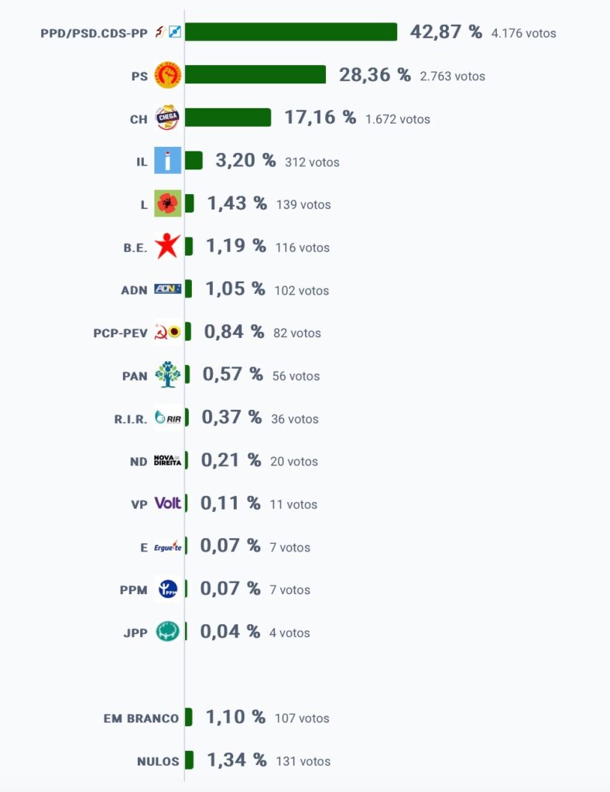610x792 pixels.
Task: Click the green JPP party icon
Action: [168, 631]
